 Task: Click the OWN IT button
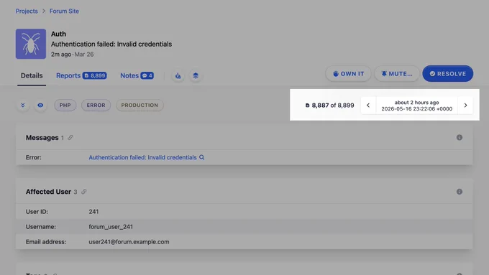(348, 74)
